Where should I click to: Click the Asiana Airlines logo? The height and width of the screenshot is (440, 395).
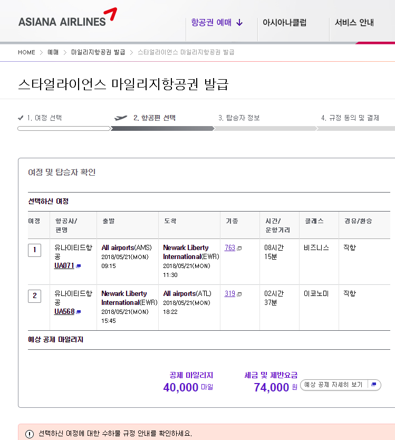coord(68,18)
